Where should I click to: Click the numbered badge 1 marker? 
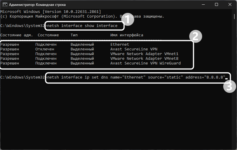[128, 19]
